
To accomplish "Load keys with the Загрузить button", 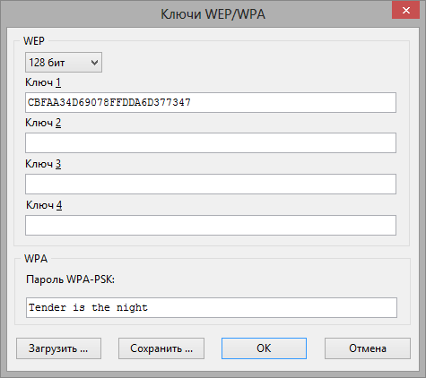I will [58, 348].
